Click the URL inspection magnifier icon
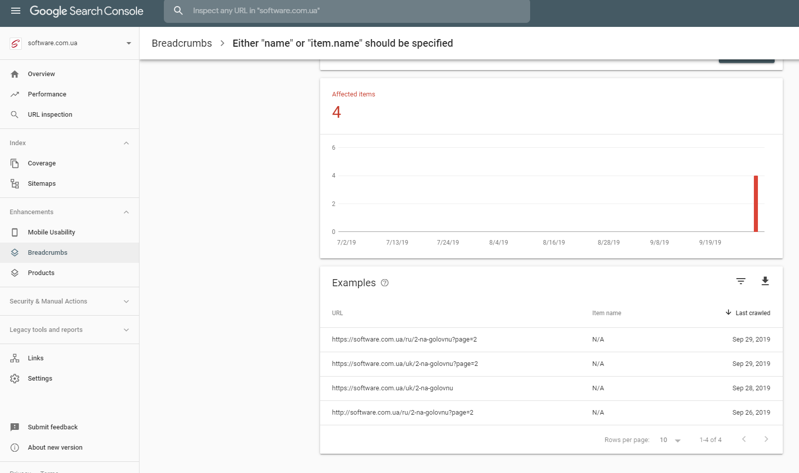 15,115
